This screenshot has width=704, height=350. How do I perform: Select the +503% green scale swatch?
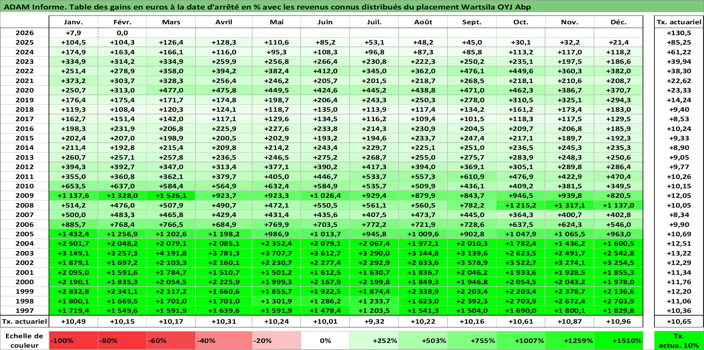click(x=423, y=341)
